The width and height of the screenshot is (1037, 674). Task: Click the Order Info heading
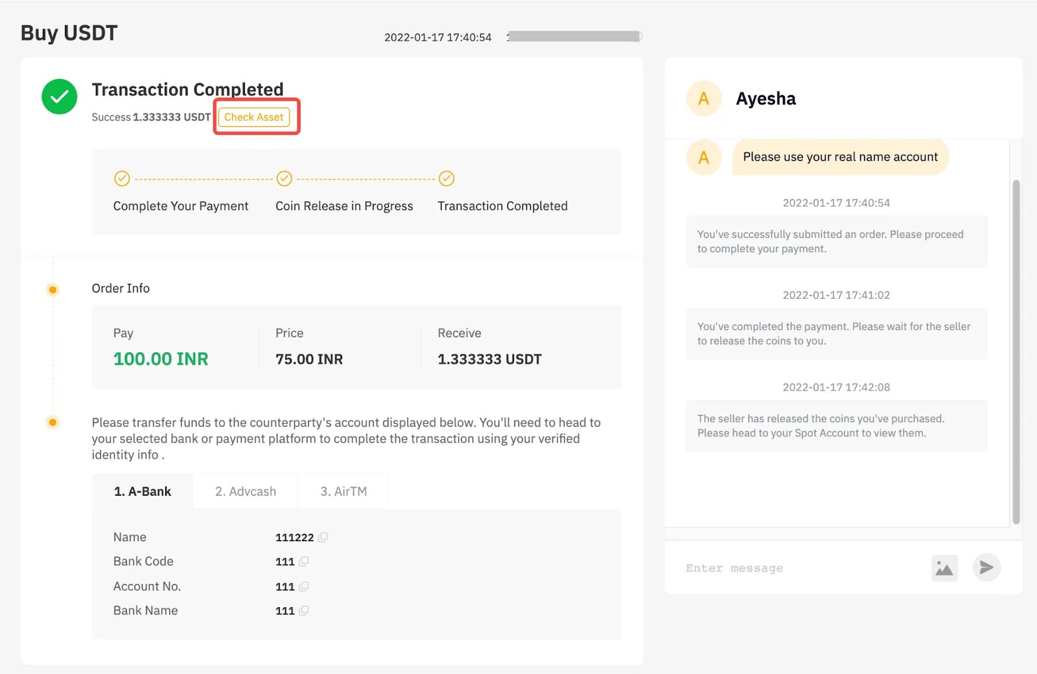coord(121,288)
